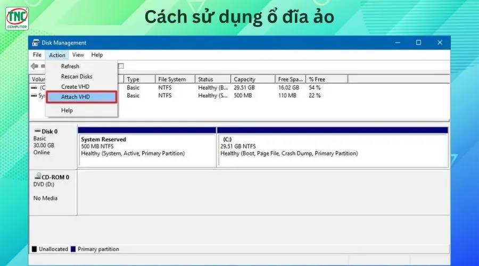Image resolution: width=479 pixels, height=266 pixels.
Task: Click the Unallocated black legend swatch
Action: click(x=34, y=249)
